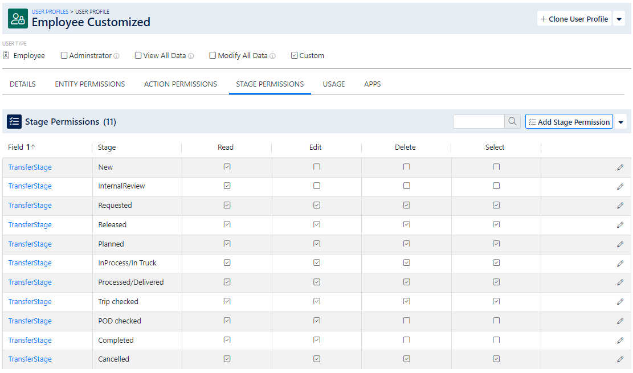Edit the Trip checked row pencil icon
The height and width of the screenshot is (373, 633).
pyautogui.click(x=620, y=302)
